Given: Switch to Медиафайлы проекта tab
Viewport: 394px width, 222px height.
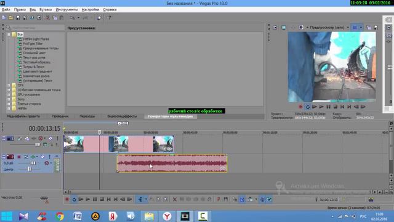Looking at the screenshot, I should 23,117.
